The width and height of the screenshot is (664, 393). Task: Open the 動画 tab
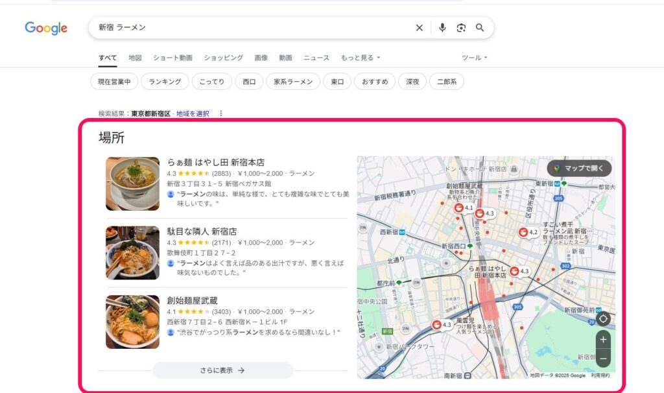pyautogui.click(x=285, y=58)
